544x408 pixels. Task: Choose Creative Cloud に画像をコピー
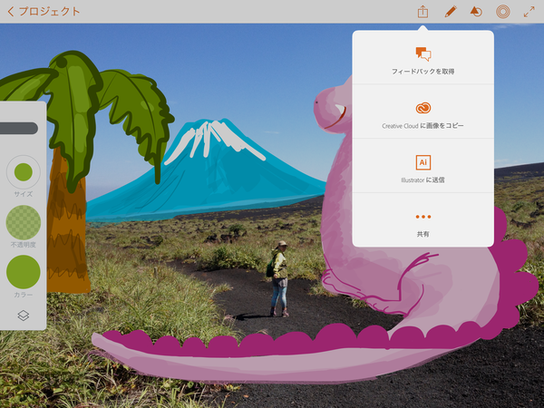[x=423, y=112]
